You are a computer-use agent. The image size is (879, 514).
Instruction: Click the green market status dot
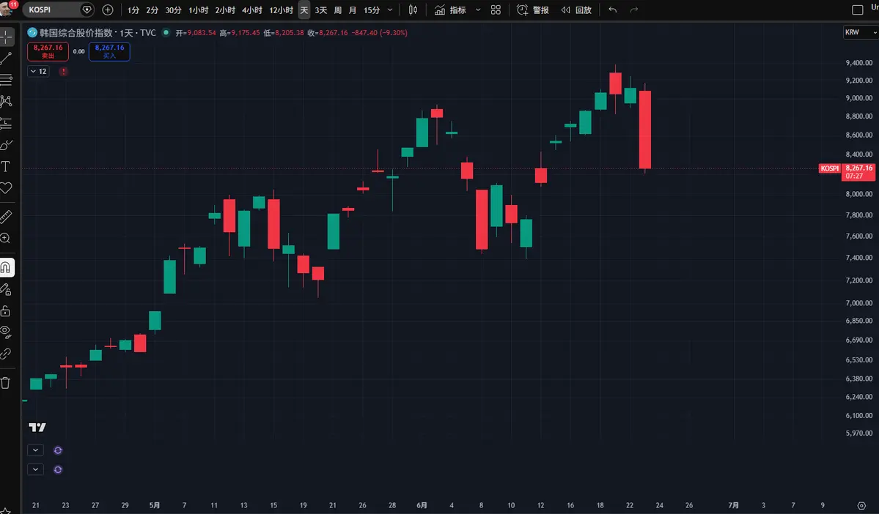pos(166,32)
